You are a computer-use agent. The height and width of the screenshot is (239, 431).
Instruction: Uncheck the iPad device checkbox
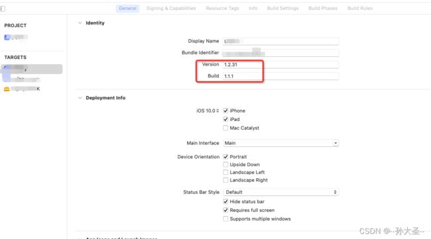point(225,119)
